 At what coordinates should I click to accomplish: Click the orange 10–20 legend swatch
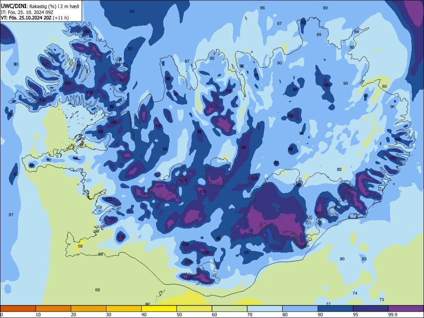pyautogui.click(x=53, y=309)
